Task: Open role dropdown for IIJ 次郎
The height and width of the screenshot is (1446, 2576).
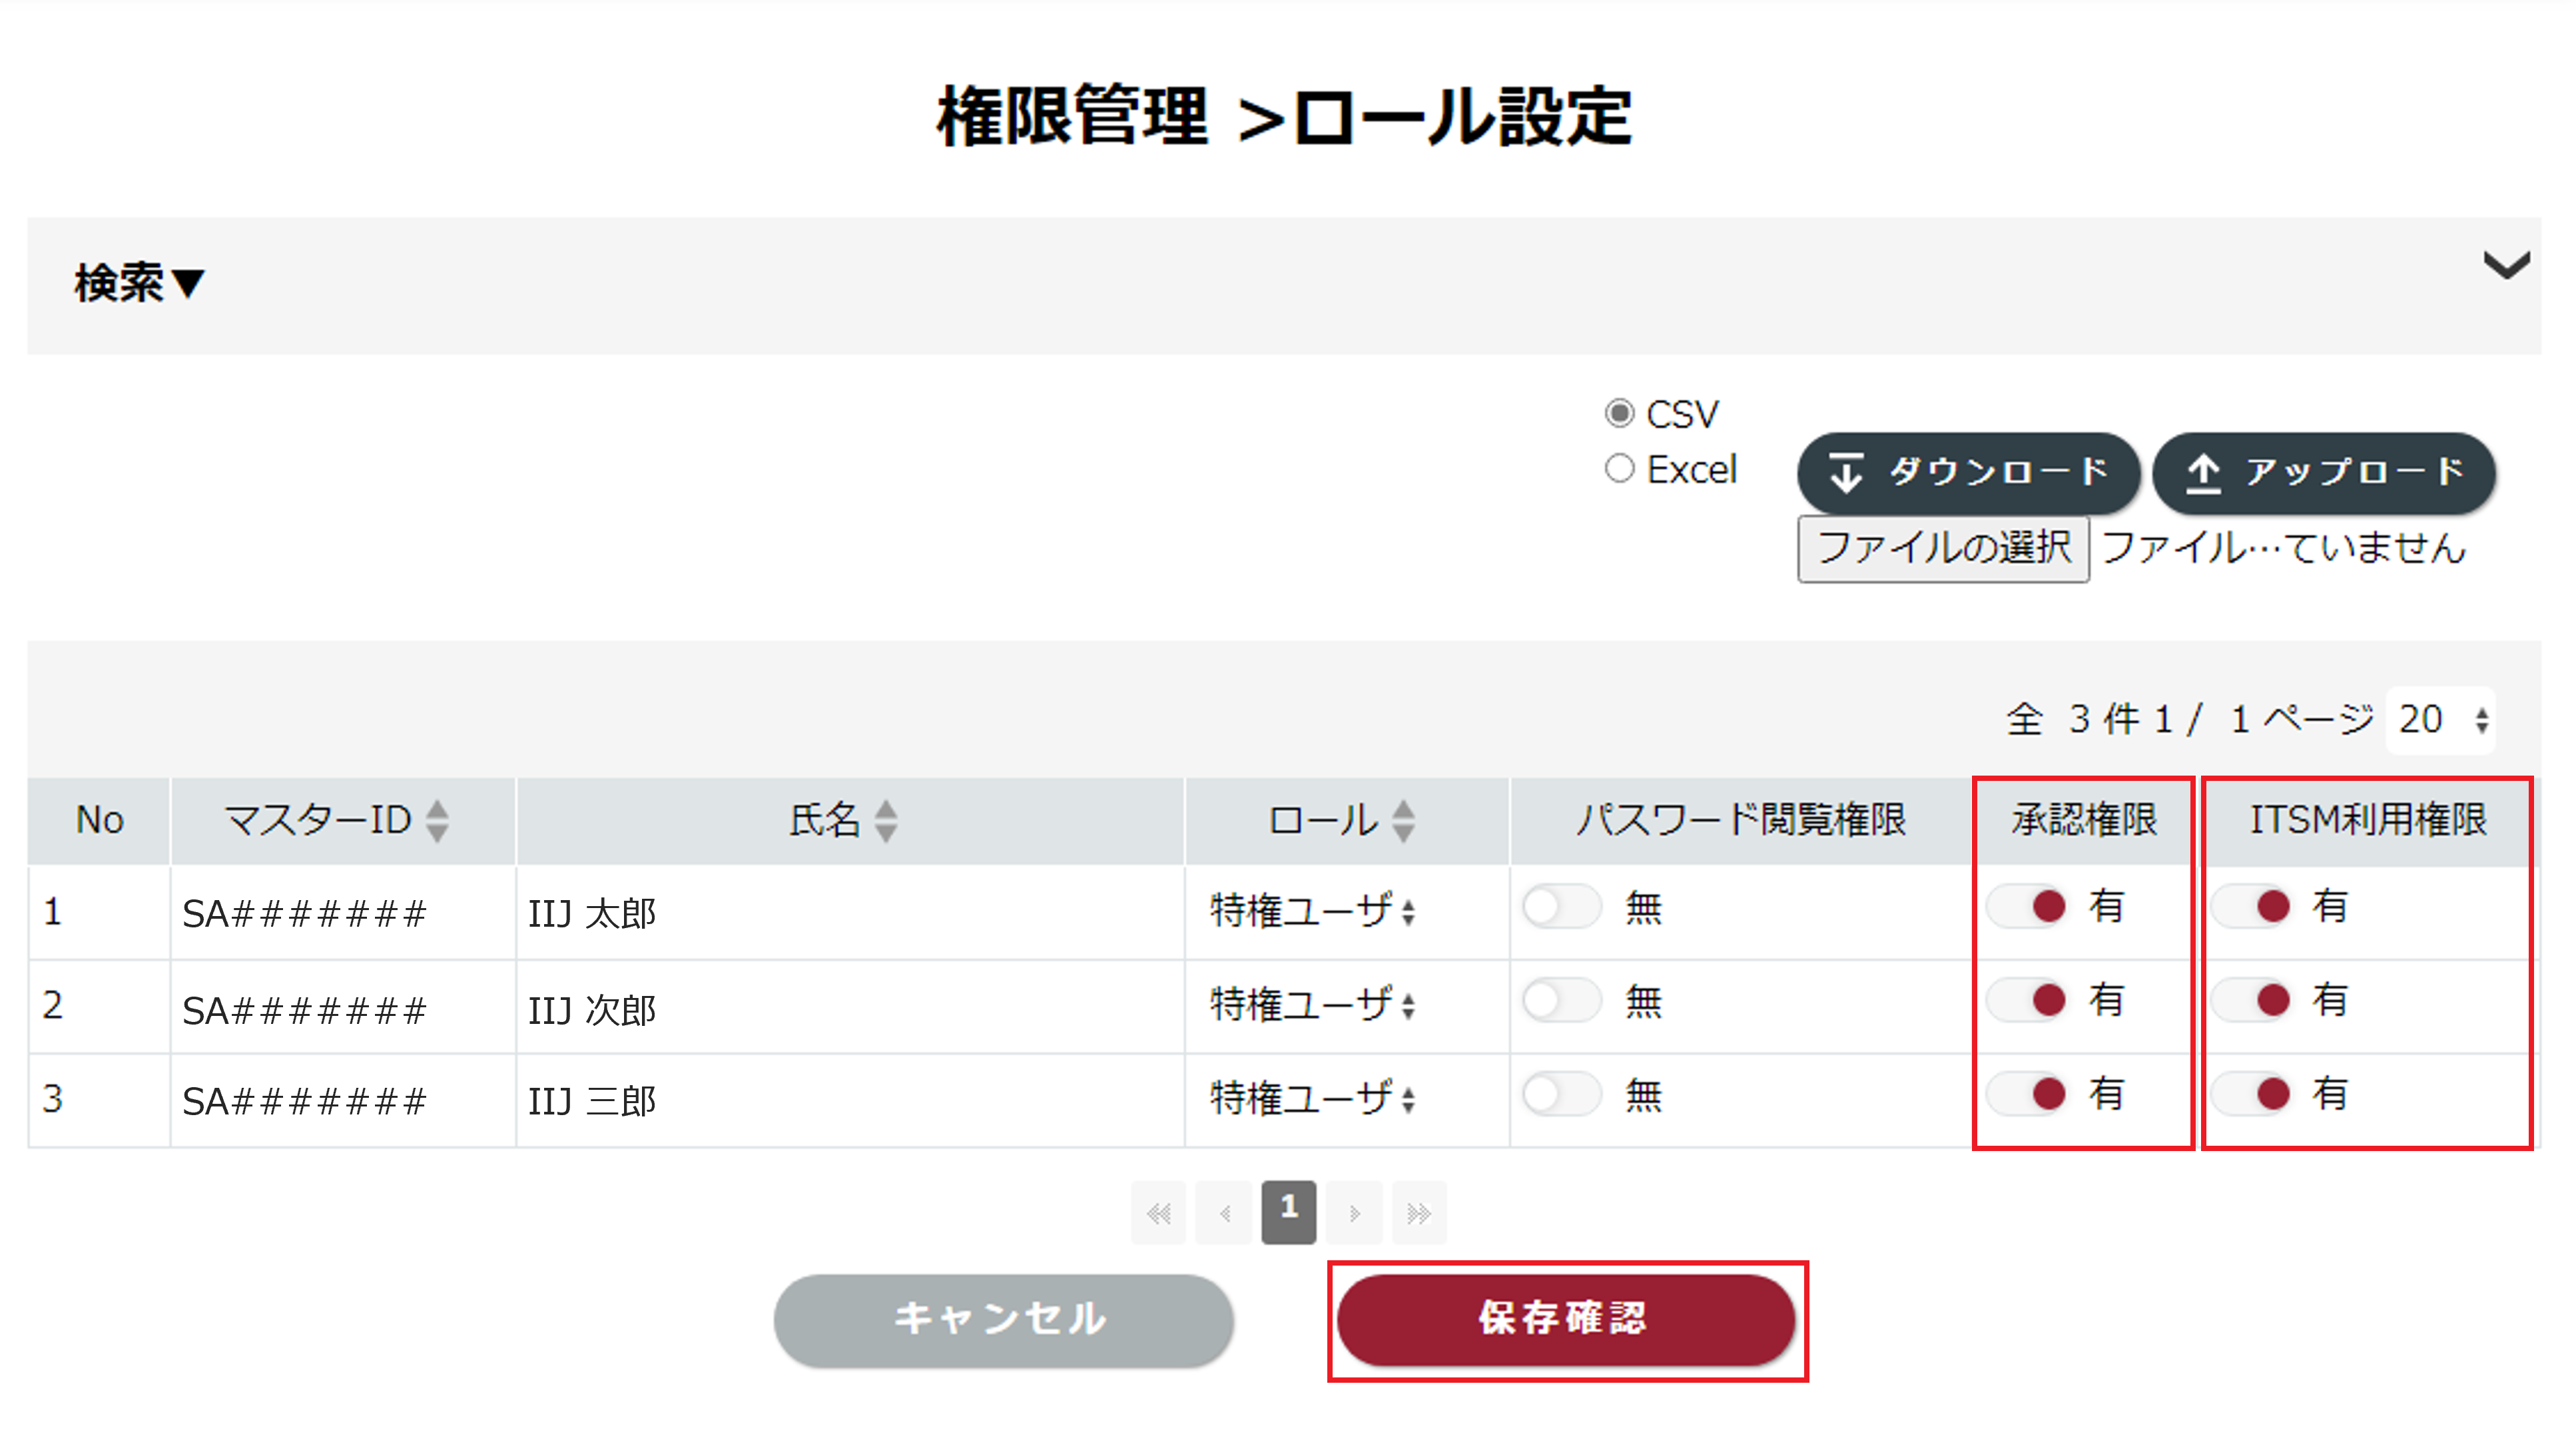Action: pos(1313,1005)
